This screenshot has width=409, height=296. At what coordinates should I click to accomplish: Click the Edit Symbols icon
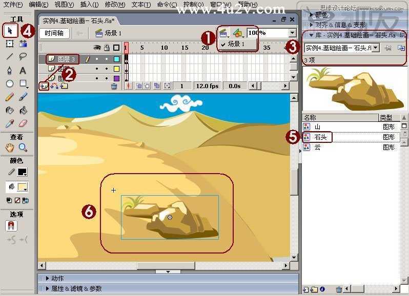(238, 33)
